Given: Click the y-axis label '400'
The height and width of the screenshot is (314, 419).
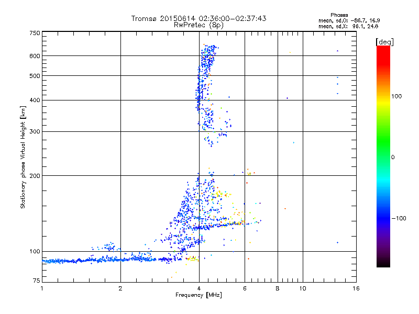Looking at the screenshot, I should (x=35, y=100).
